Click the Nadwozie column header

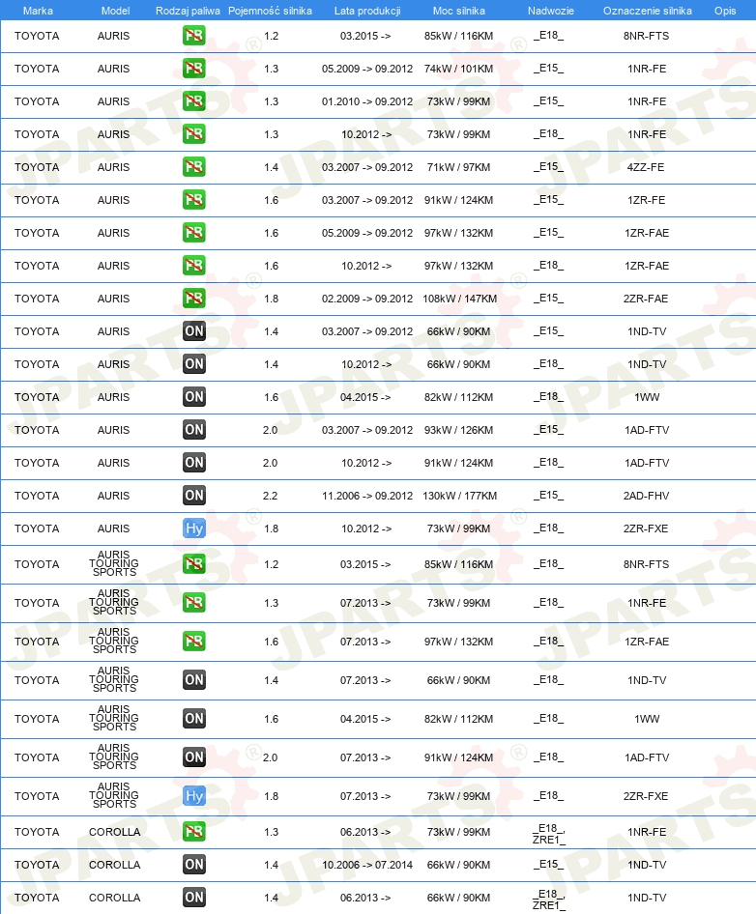(551, 11)
